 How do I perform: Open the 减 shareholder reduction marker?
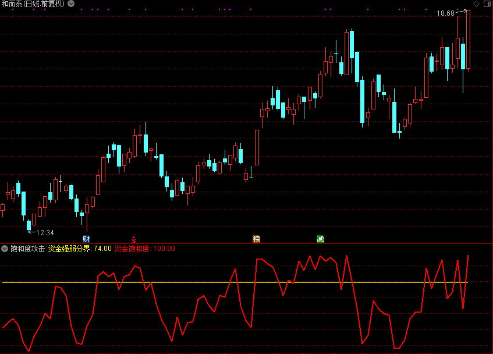(320, 239)
